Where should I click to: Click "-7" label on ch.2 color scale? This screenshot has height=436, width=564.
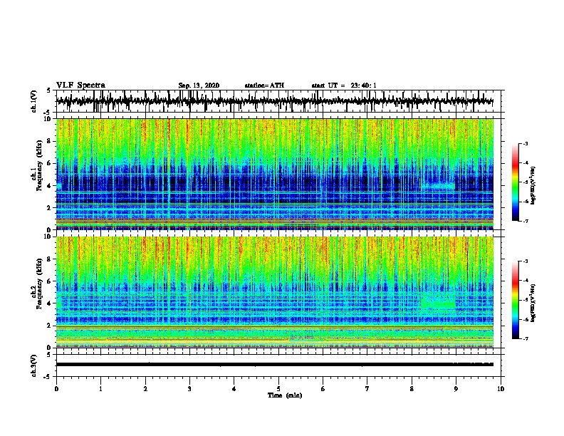(x=526, y=339)
